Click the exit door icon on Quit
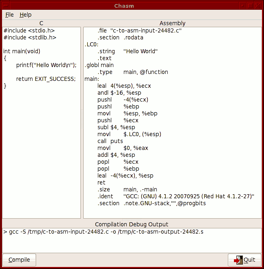Image resolution: width=264 pixels, height=269 pixels. (x=238, y=260)
